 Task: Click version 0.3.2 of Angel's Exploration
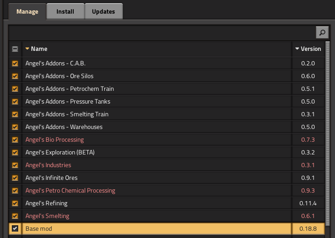pyautogui.click(x=308, y=152)
